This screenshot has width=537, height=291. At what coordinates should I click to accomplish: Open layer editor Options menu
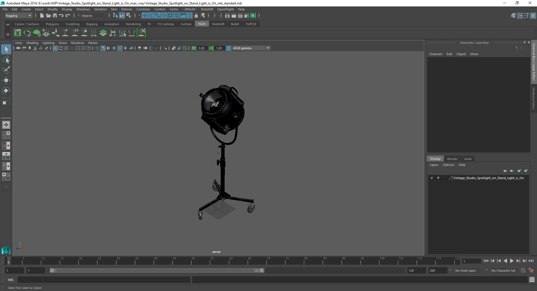(448, 165)
